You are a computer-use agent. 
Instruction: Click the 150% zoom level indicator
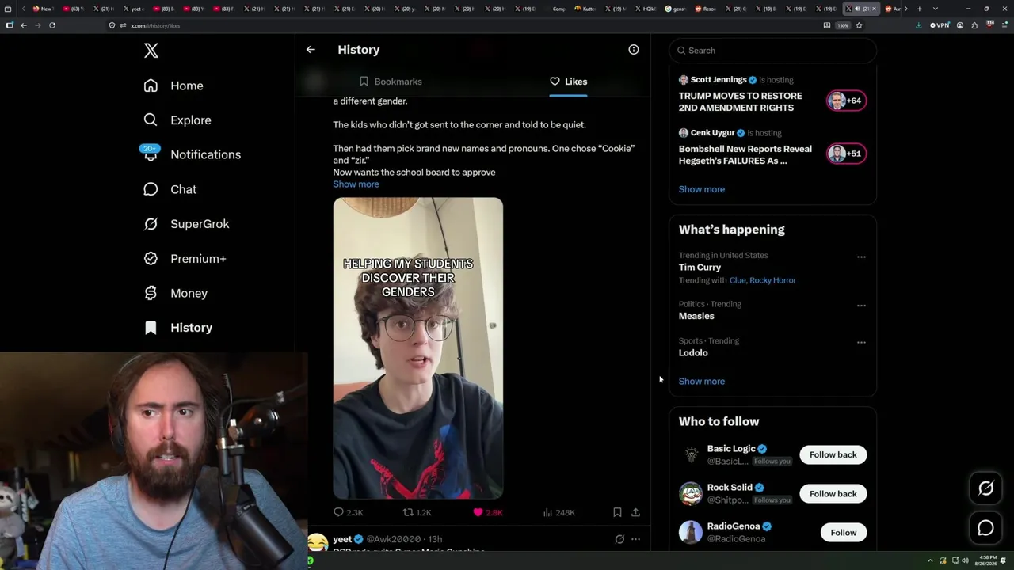(x=843, y=25)
